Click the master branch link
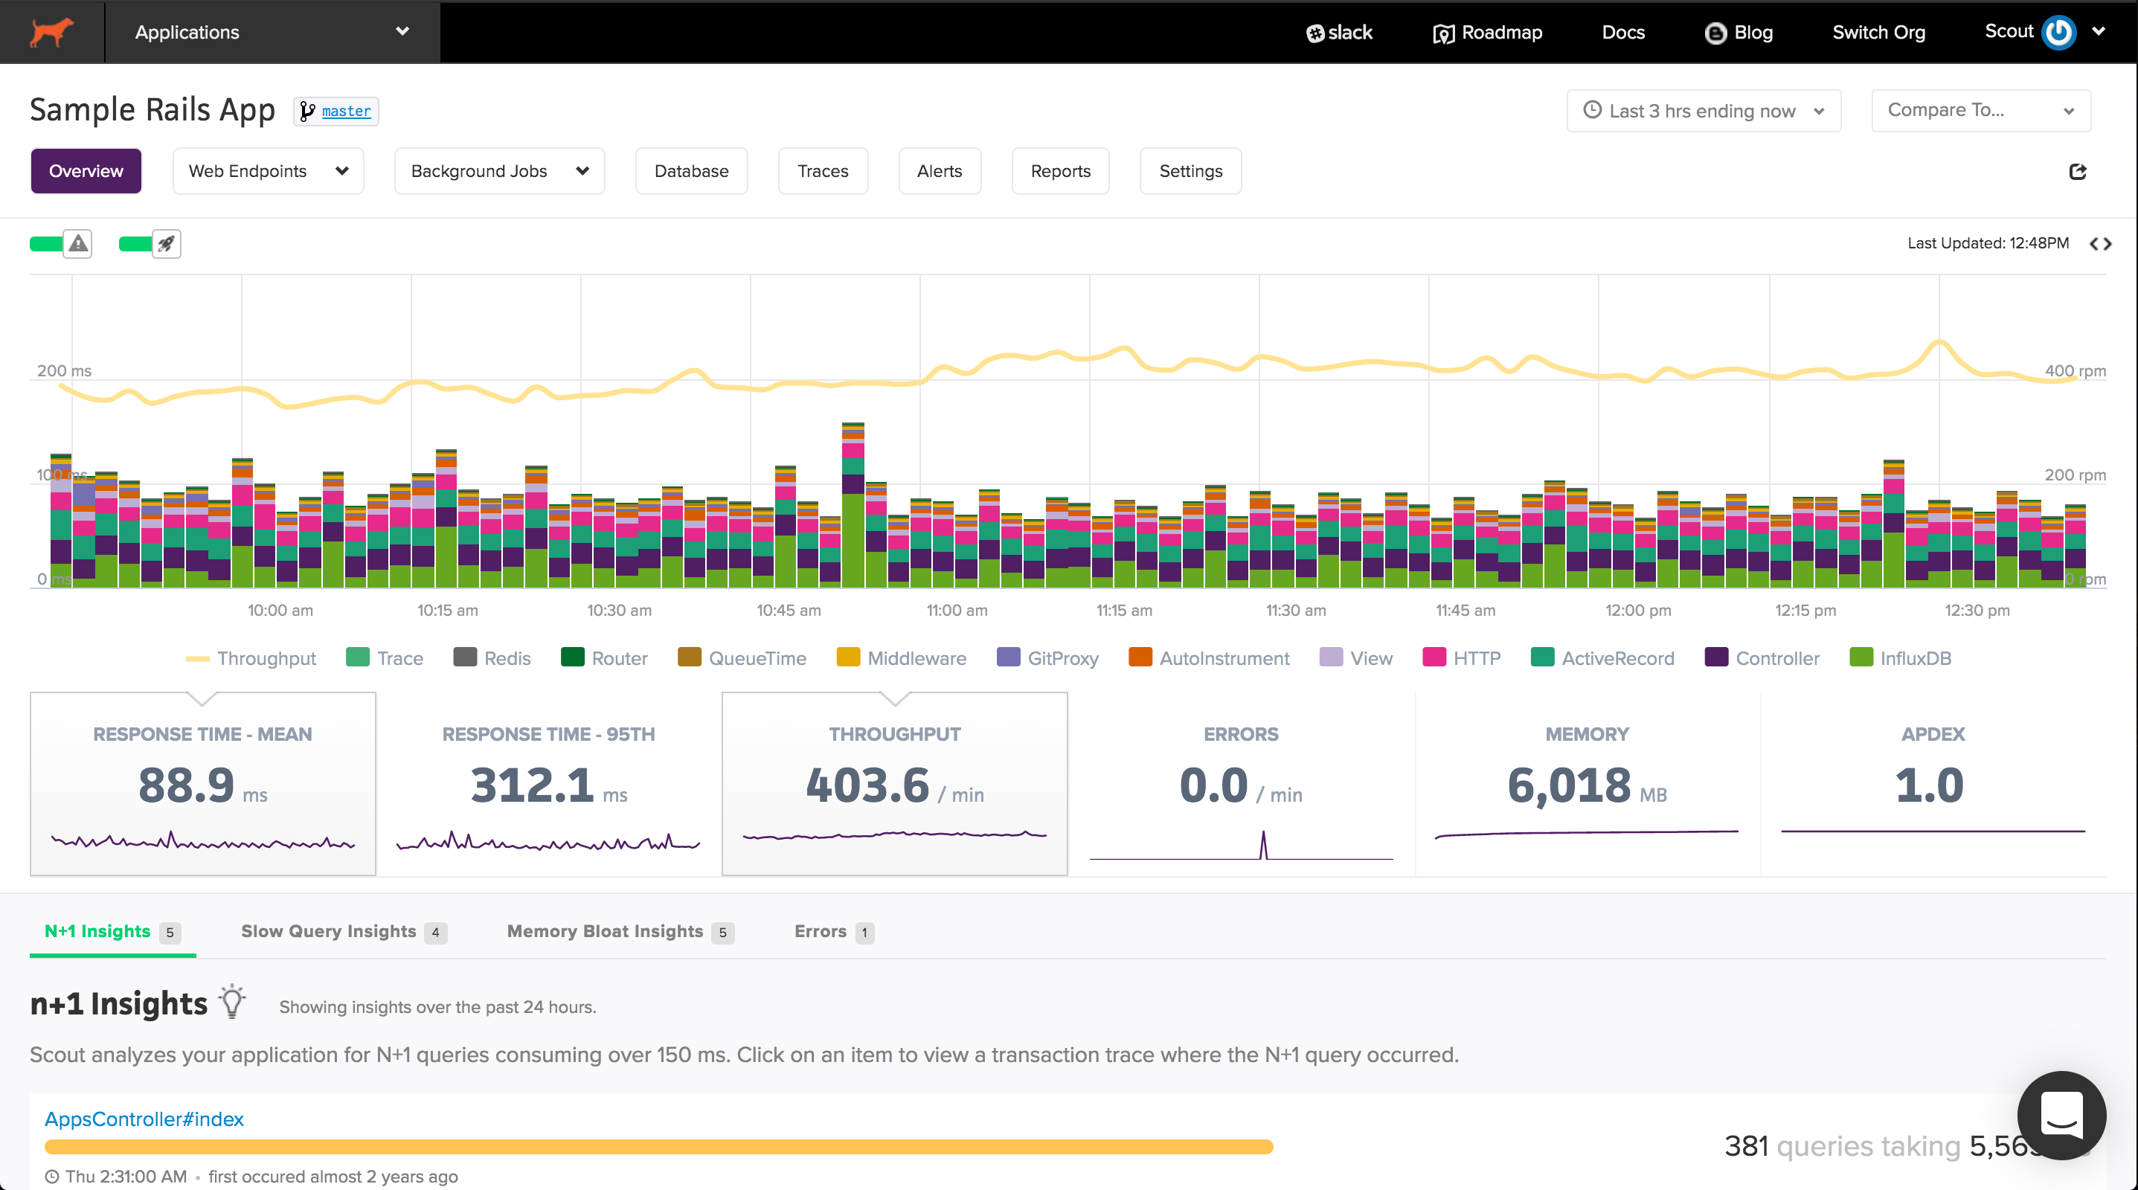This screenshot has height=1190, width=2138. point(346,112)
